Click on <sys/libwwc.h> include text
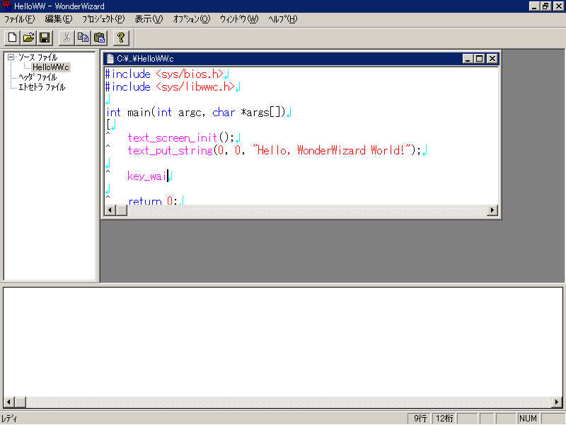This screenshot has width=566, height=425. (x=196, y=86)
